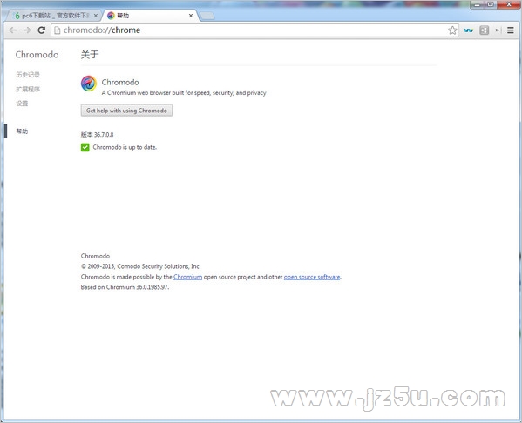Show hidden extensions with the chevron
This screenshot has height=423, width=522.
498,30
